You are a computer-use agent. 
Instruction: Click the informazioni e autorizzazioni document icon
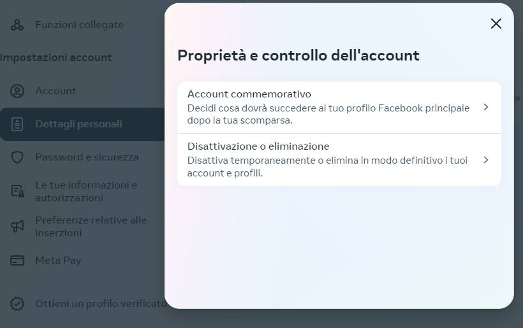17,192
